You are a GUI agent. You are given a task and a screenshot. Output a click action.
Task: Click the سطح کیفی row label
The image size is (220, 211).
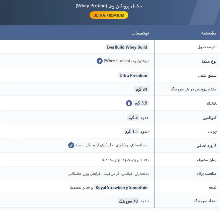[x=207, y=75]
